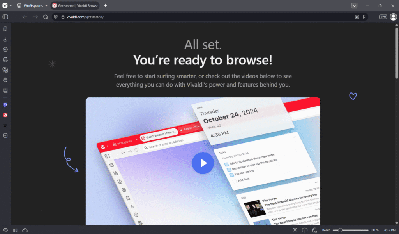Open the Vivaldi menu button
399x234 pixels.
[x=5, y=5]
